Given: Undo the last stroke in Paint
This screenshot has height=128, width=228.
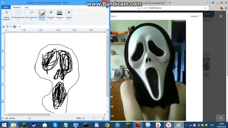Looking at the screenshot, I should pyautogui.click(x=7, y=27).
